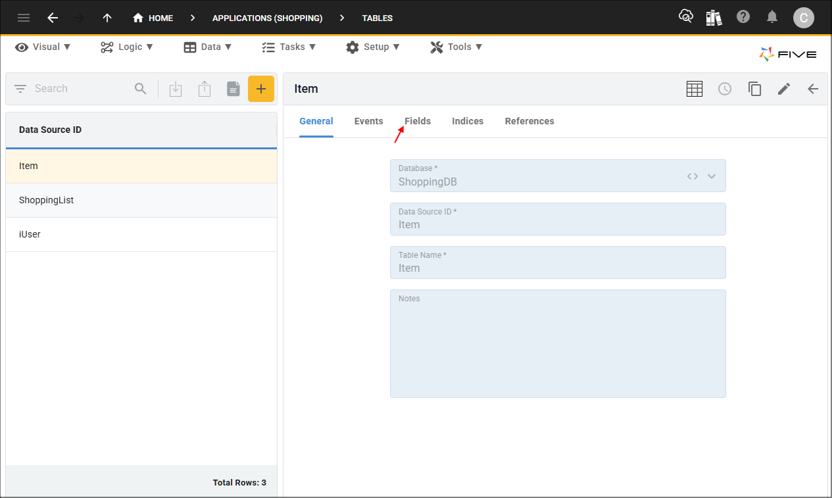832x498 pixels.
Task: Click the yellow plus add-table button
Action: pyautogui.click(x=260, y=89)
